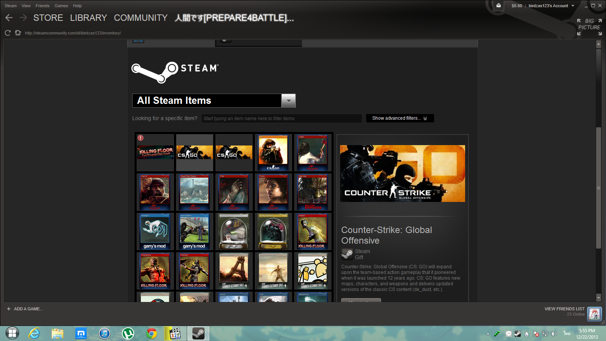Click the water drop tray icon
The width and height of the screenshot is (606, 341).
click(x=526, y=334)
